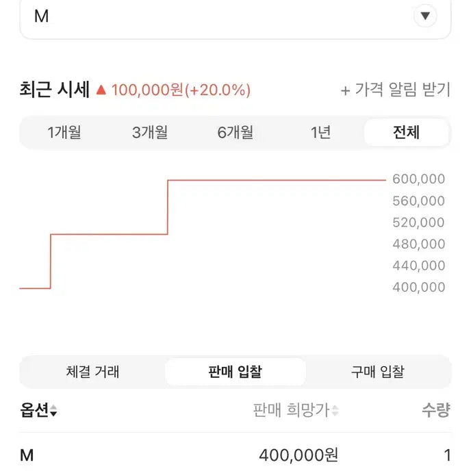Toggle sort arrows beside 판매 희망가

click(x=335, y=411)
